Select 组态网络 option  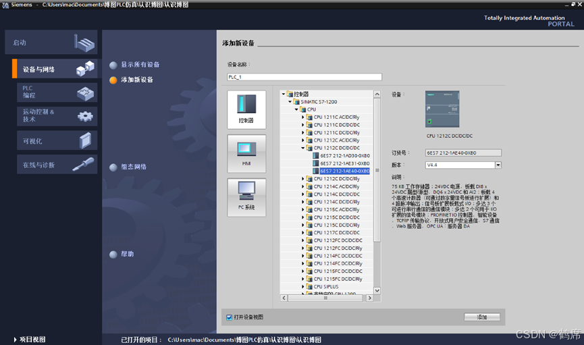tap(128, 167)
